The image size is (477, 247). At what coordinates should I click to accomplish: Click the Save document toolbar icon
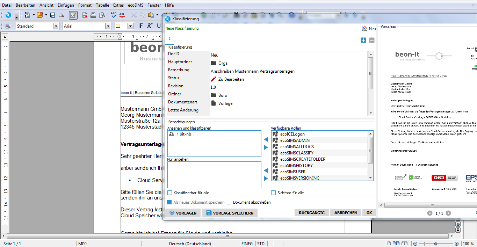coord(53,15)
